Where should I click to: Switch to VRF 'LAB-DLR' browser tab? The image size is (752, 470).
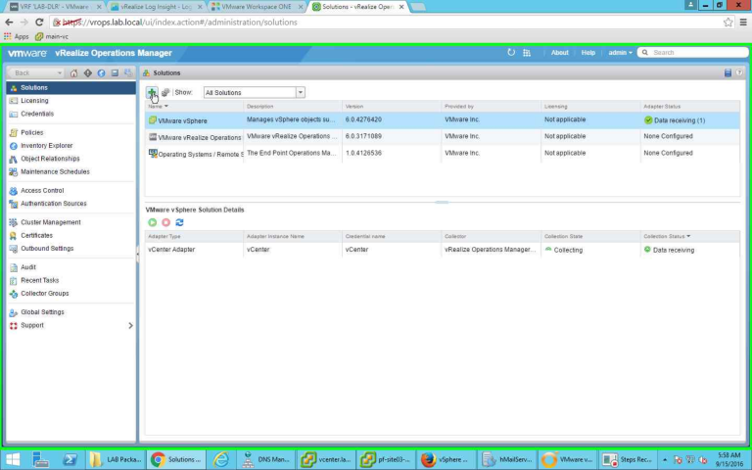point(54,7)
